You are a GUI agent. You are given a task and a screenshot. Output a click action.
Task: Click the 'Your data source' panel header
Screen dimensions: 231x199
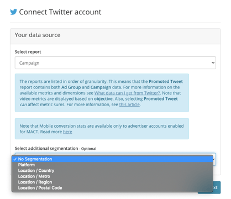click(116, 36)
